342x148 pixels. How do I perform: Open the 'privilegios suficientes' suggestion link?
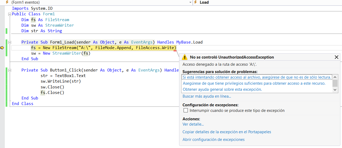254,83
